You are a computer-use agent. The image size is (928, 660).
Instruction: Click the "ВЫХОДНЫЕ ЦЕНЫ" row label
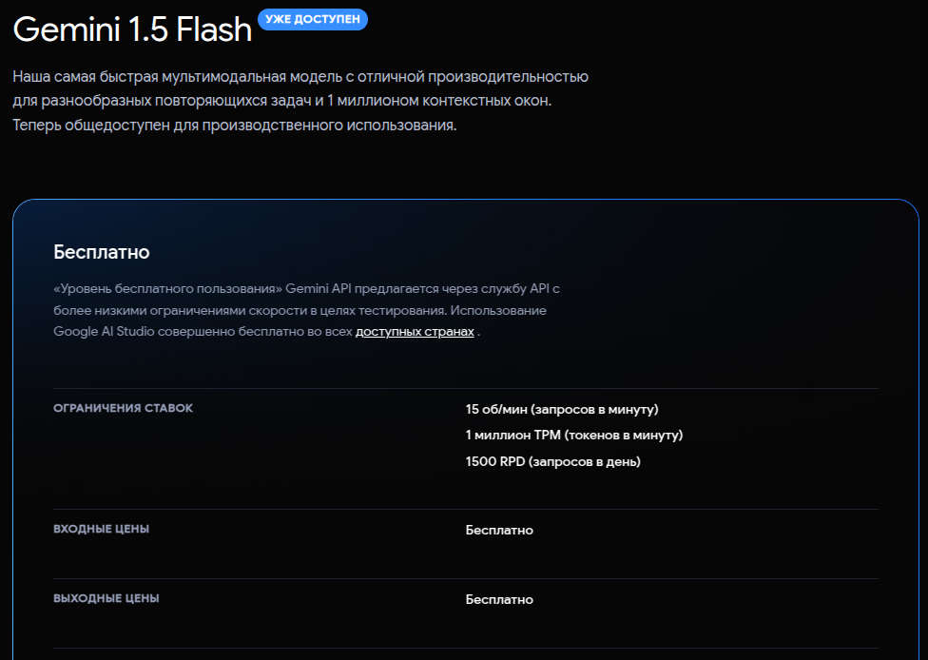click(106, 599)
